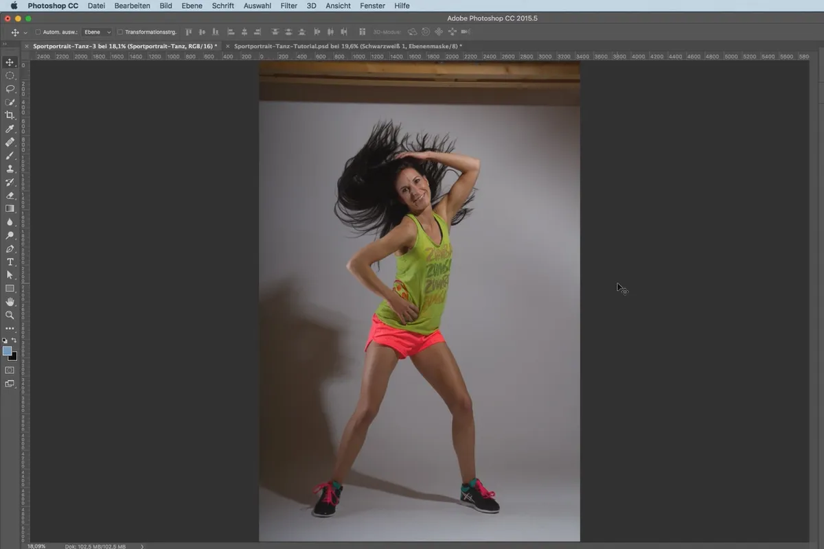Expand the status bar info arrow
Image resolution: width=824 pixels, height=549 pixels.
point(142,546)
